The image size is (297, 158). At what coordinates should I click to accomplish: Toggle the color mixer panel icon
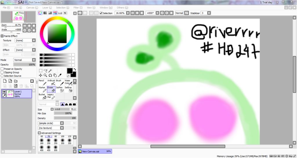click(55, 13)
